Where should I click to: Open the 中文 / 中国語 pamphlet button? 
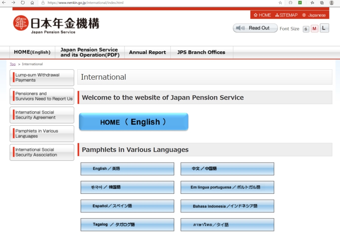227,169
